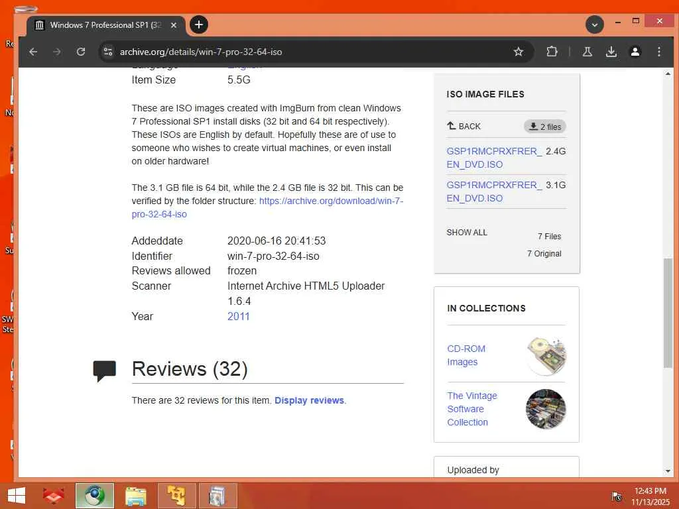Minimize the Chrome window
679x509 pixels.
click(618, 21)
